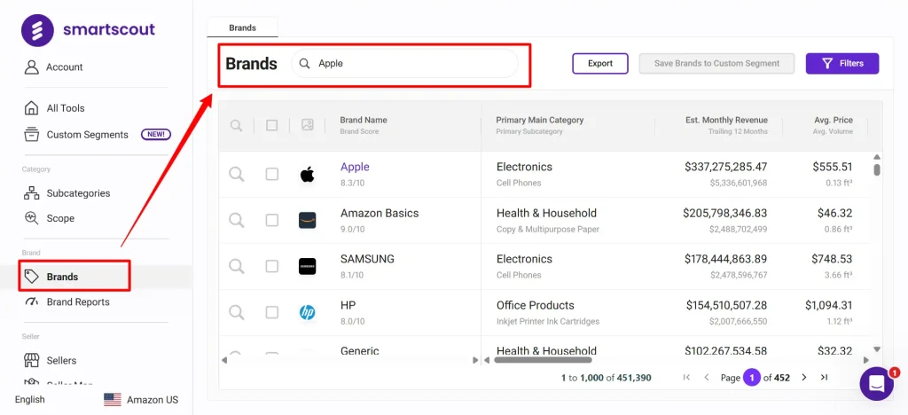Toggle the select-all checkbox in header

point(271,125)
